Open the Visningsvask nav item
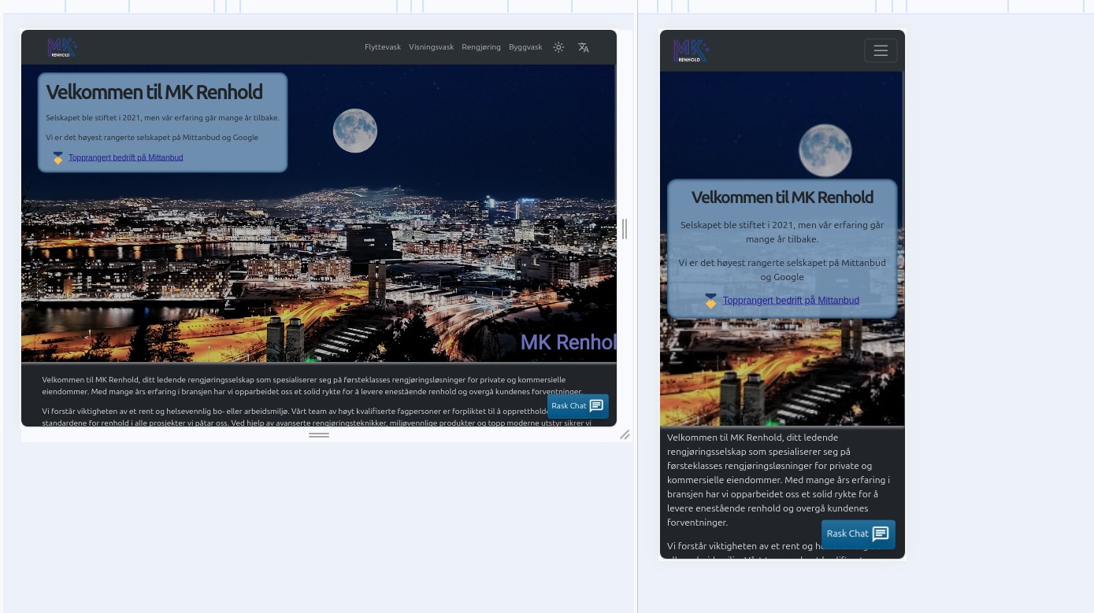Viewport: 1094px width, 613px height. (x=431, y=47)
